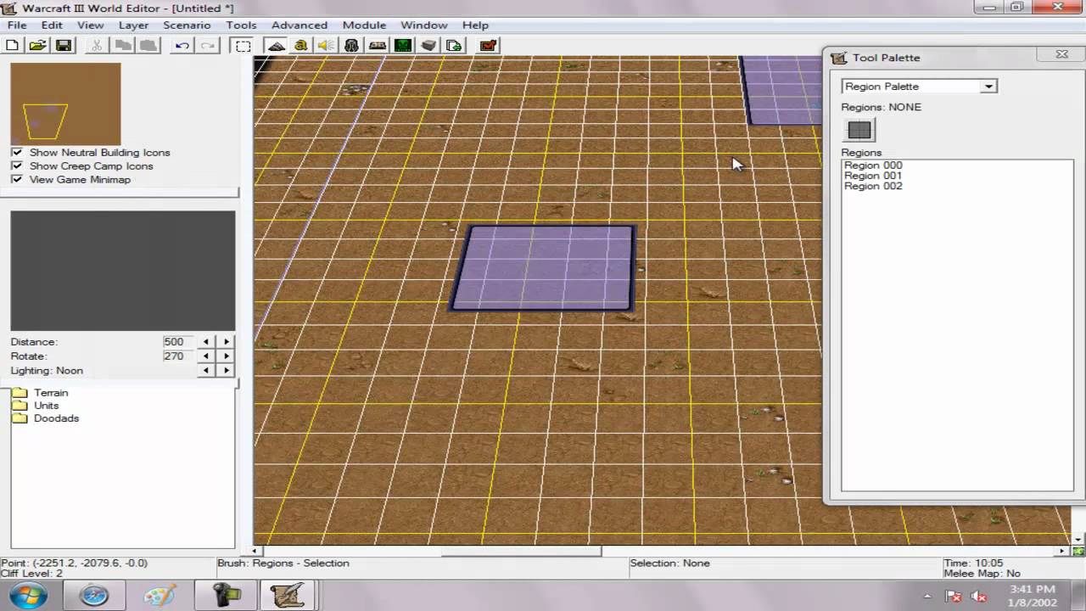Click the Redo arrow in the toolbar
Viewport: 1086px width, 611px height.
point(208,46)
